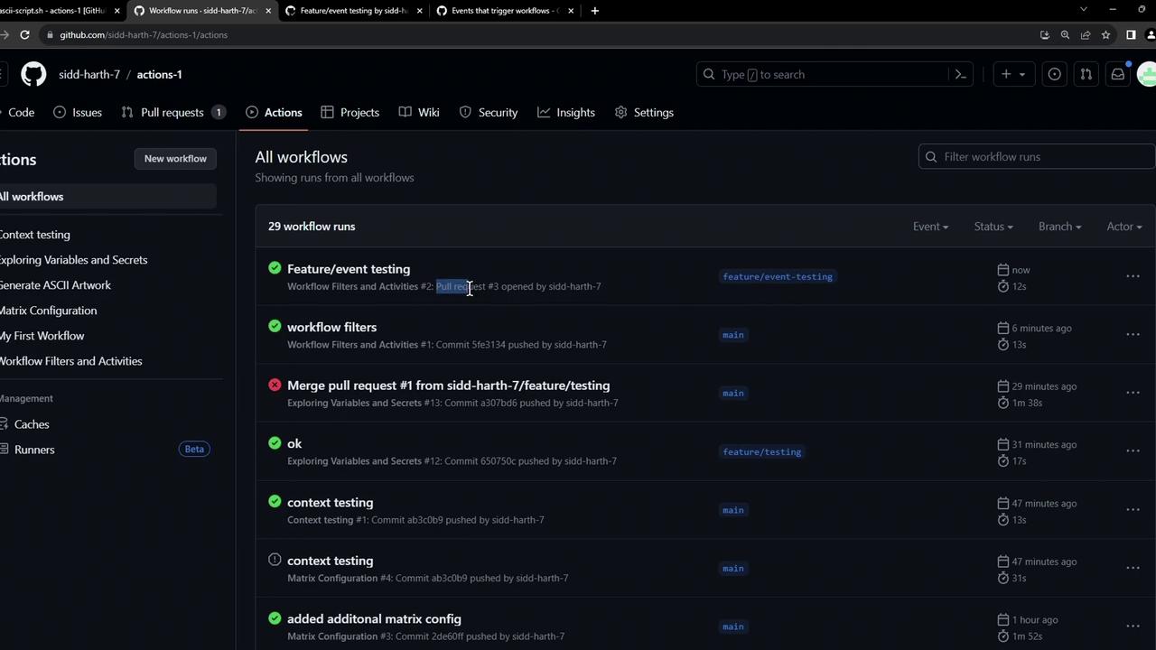
Task: Switch to Feature/event testing browser tab
Action: coord(354,11)
